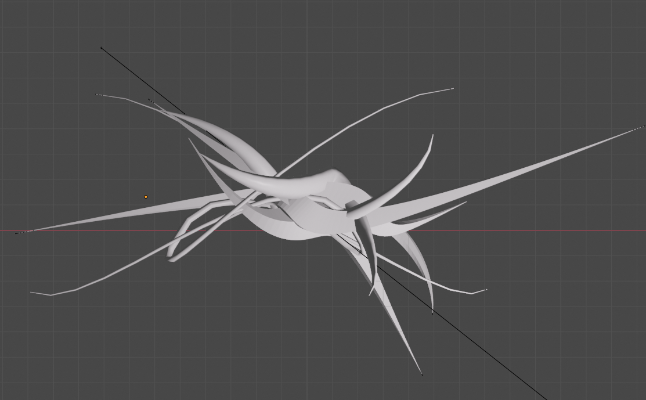The height and width of the screenshot is (400, 646).
Task: Click the curved claw tip right of the lowest spike
Action: click(432, 312)
